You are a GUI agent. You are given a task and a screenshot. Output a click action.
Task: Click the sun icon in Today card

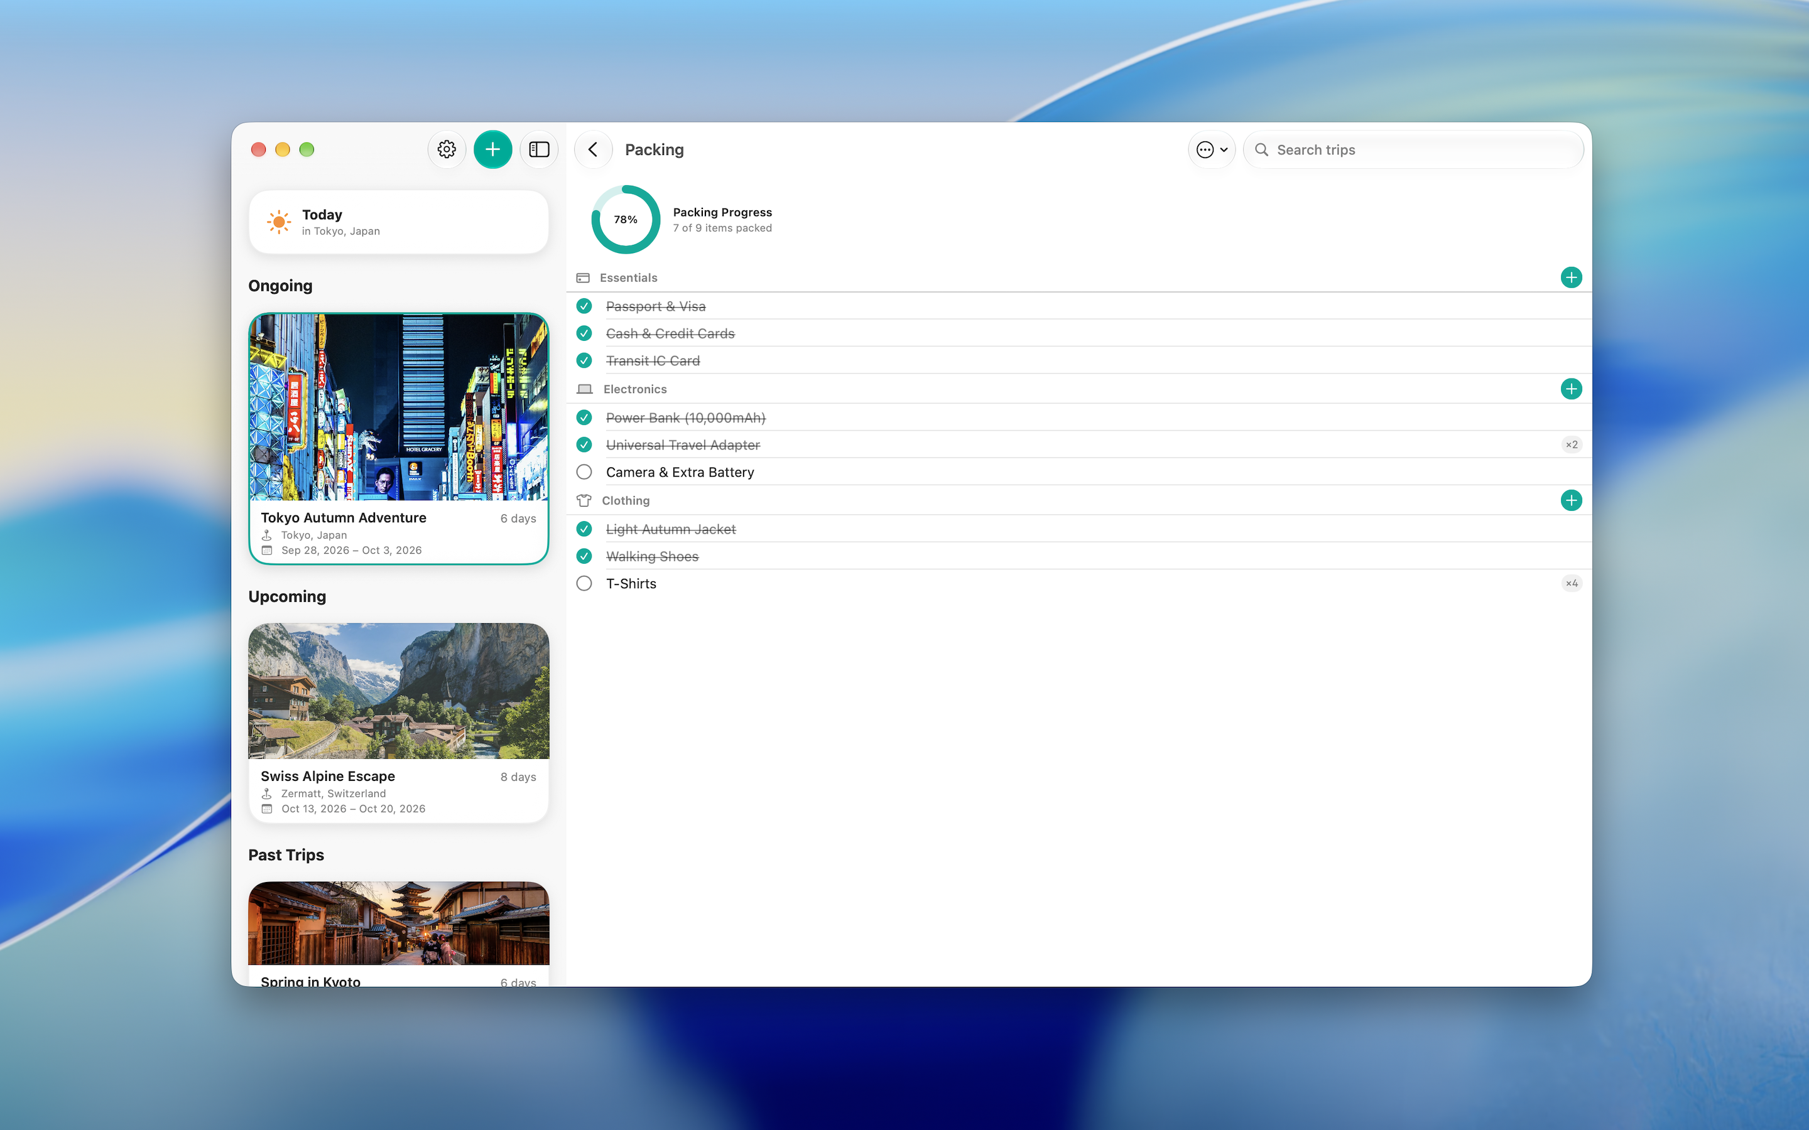click(279, 222)
